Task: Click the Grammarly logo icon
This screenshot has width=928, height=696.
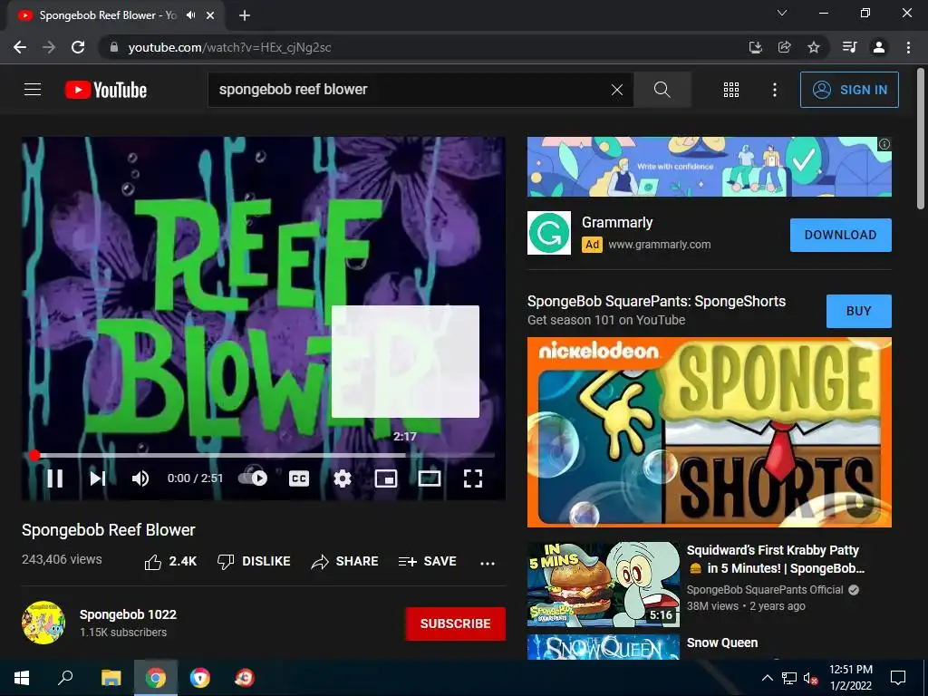Action: click(549, 233)
